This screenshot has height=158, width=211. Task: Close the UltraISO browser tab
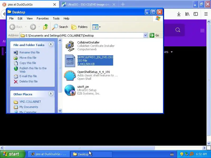point(114,4)
